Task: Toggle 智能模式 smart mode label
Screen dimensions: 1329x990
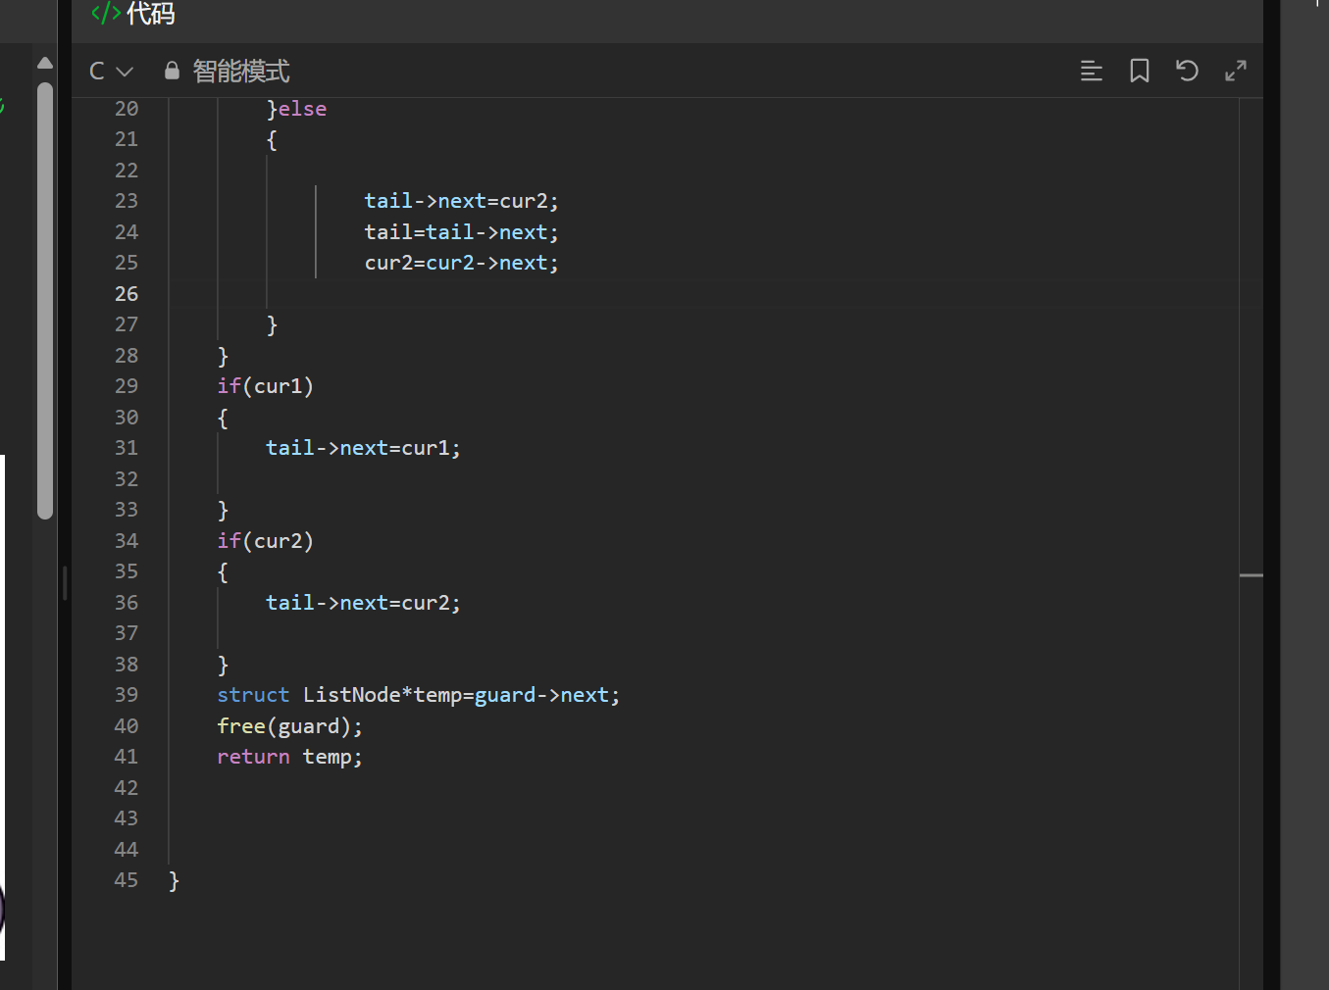Action: point(241,72)
